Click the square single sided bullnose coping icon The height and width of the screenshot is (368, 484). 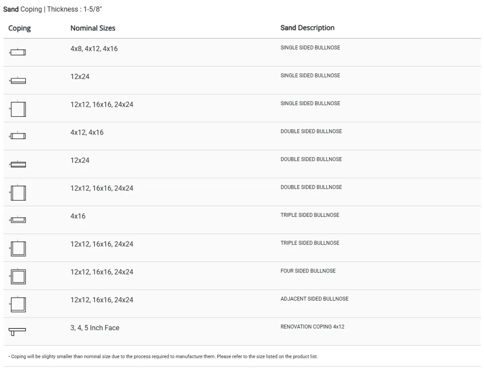[x=18, y=109]
